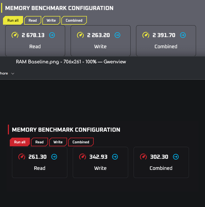Open the red-outlined Combined tab

[x=81, y=142]
